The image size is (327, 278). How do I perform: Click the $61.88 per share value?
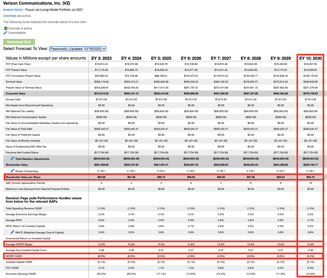pyautogui.click(x=131, y=177)
